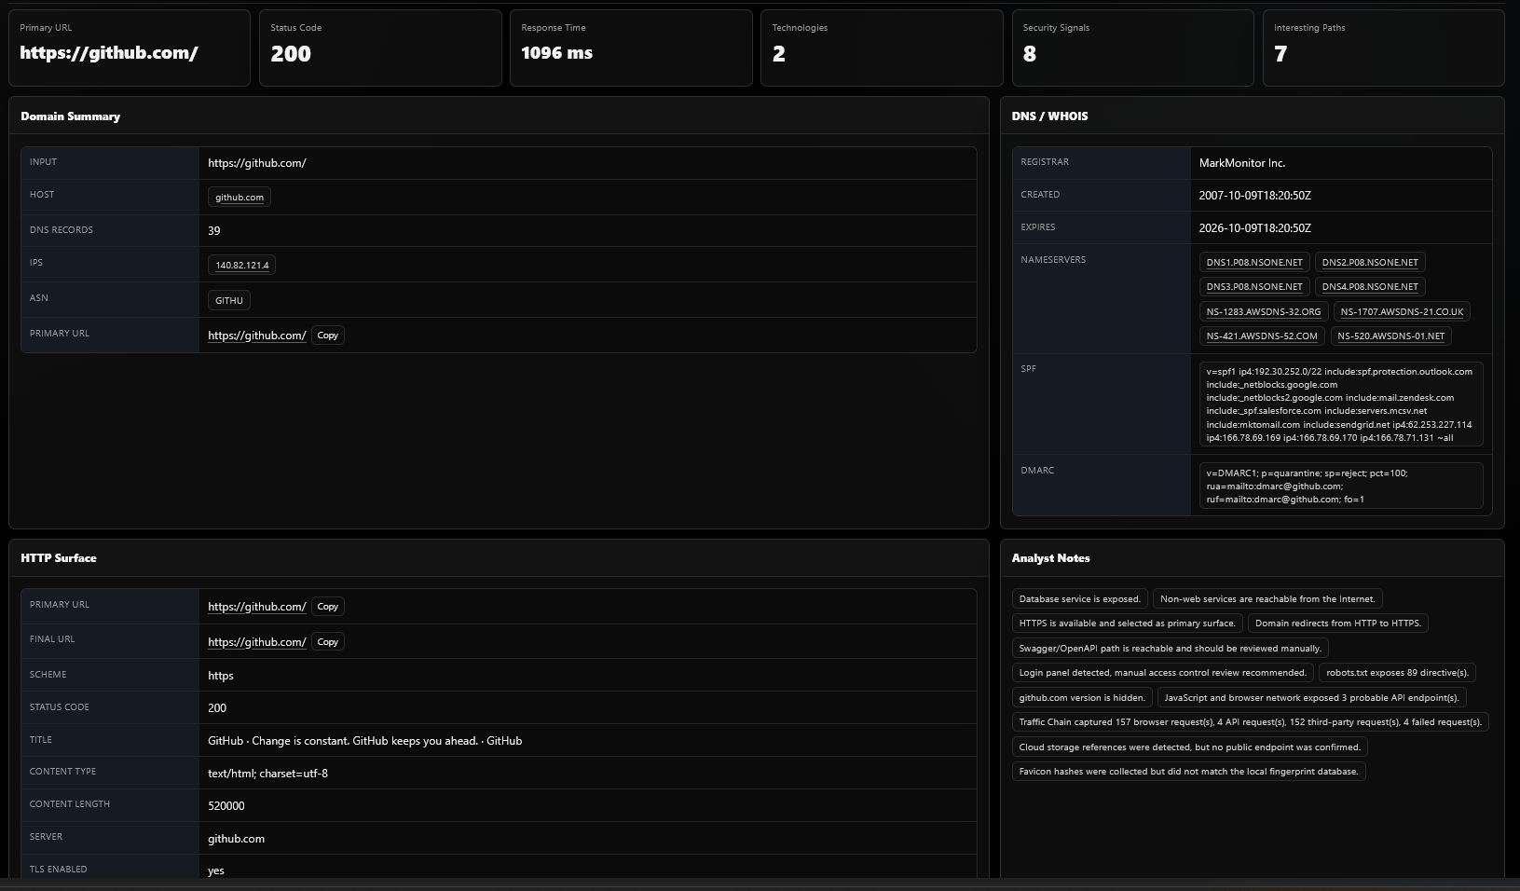Viewport: 1520px width, 891px height.
Task: Click the NS-1707.AWSDNS-21.CO.UK nameserver chip
Action: point(1402,312)
